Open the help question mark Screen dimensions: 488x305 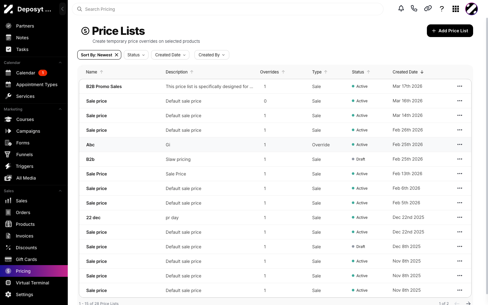point(442,9)
